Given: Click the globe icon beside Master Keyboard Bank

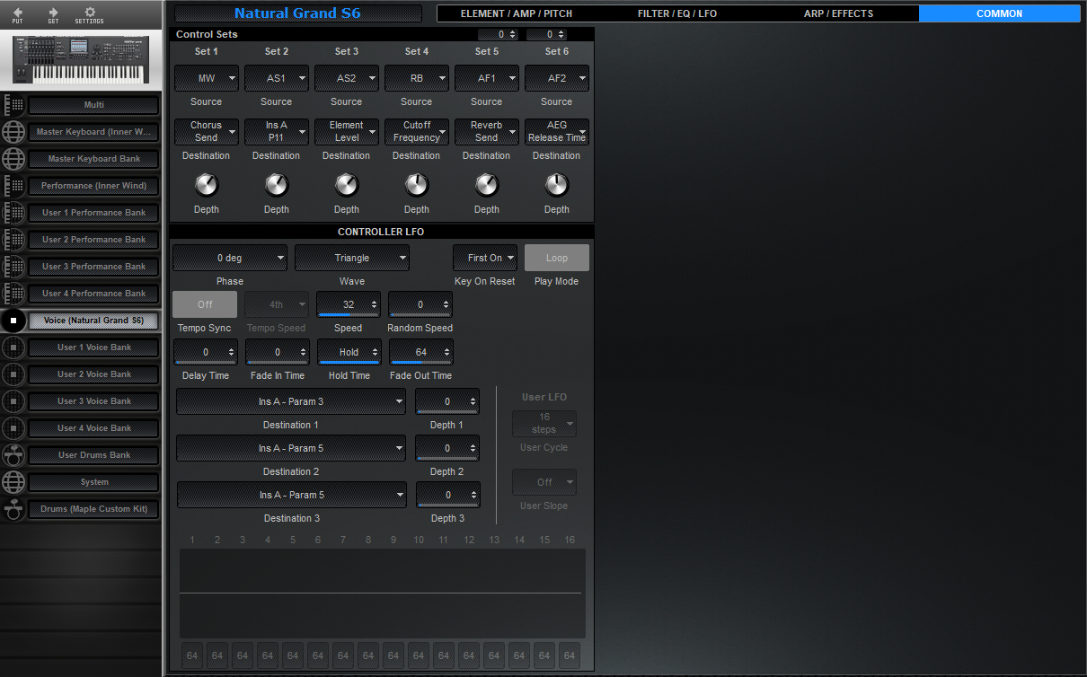Looking at the screenshot, I should (14, 158).
